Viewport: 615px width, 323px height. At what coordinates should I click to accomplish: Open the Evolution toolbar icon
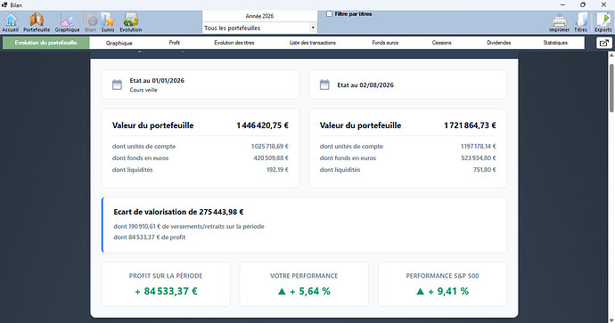coord(131,22)
